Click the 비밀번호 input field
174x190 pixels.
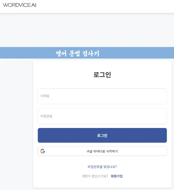tap(102, 116)
